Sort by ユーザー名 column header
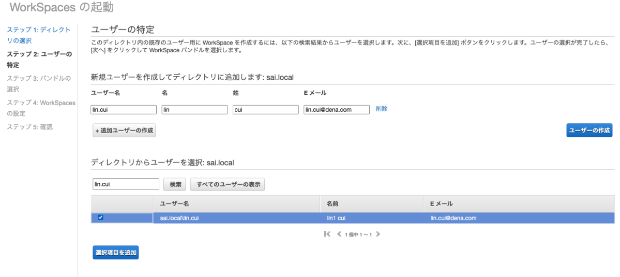The height and width of the screenshot is (277, 620). pyautogui.click(x=236, y=203)
